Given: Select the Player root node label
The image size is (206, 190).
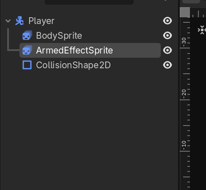Looking at the screenshot, I should pos(41,21).
